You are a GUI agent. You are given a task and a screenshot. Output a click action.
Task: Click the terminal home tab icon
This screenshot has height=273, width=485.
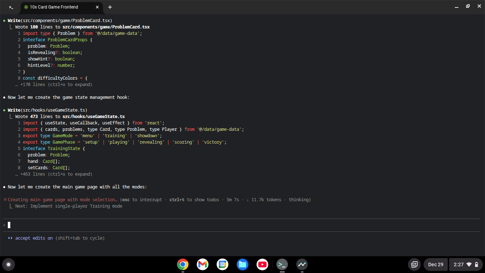tap(11, 7)
